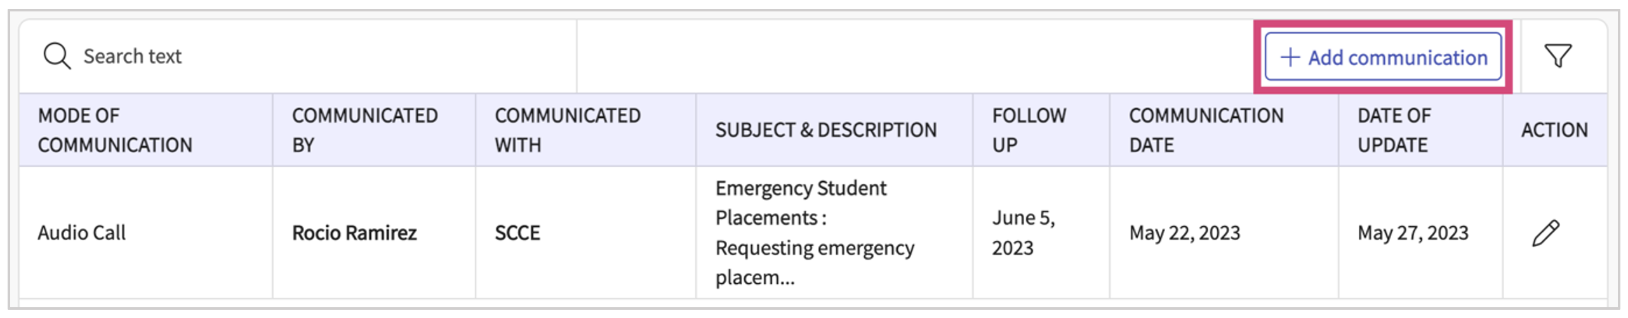The image size is (1628, 318).
Task: Select the Audio Call cell
Action: coord(82,233)
